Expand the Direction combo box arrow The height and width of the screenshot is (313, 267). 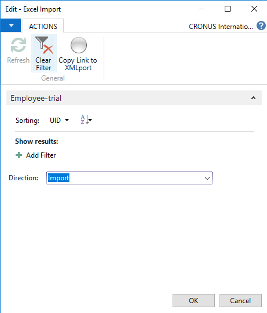pyautogui.click(x=207, y=179)
